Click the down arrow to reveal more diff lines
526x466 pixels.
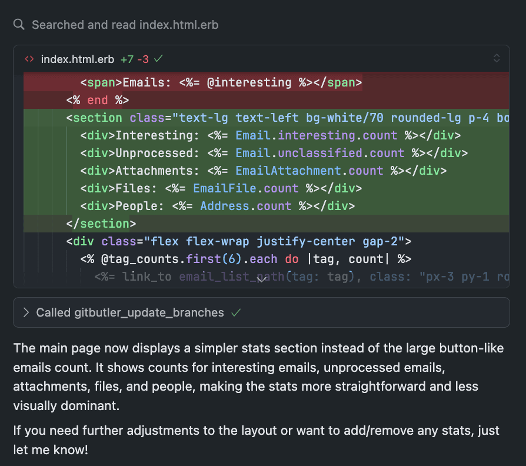[261, 279]
